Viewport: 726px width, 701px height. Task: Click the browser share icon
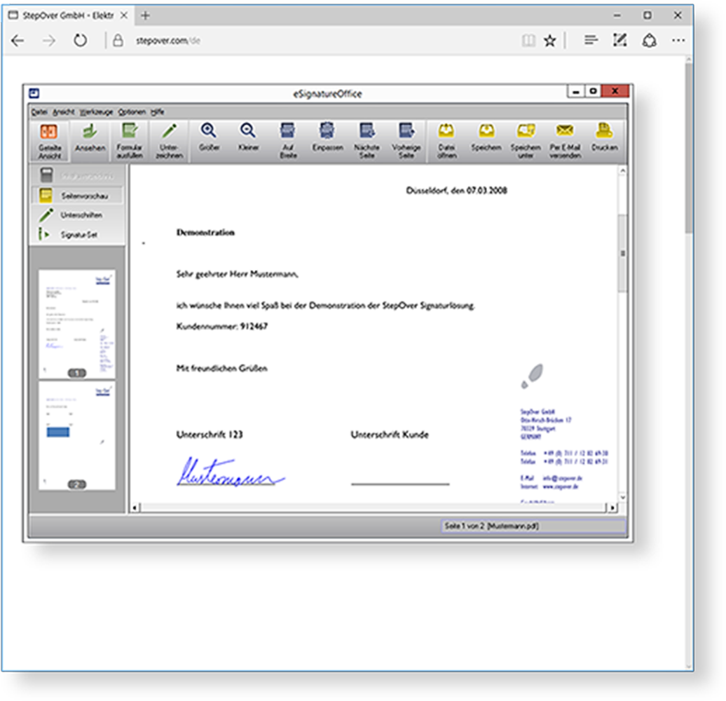click(x=649, y=41)
